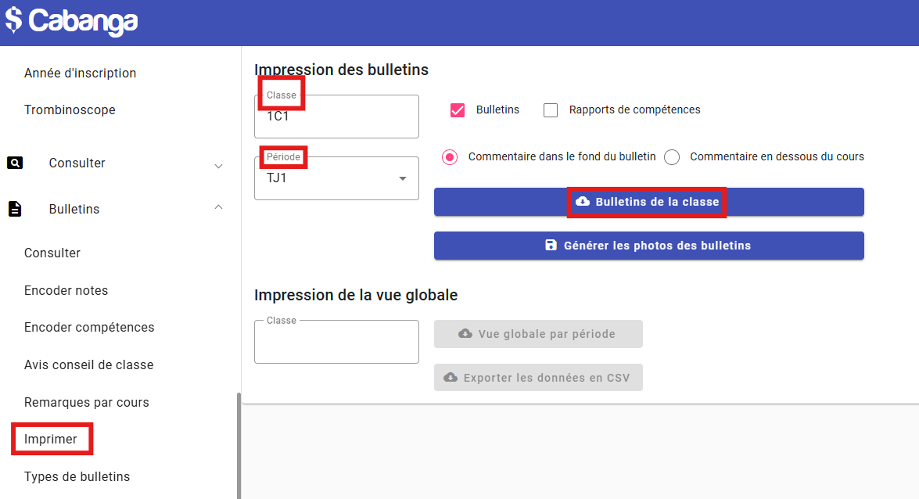Screen dimensions: 919x499
Task: Open Trombinoscope in the sidebar
Action: point(70,109)
